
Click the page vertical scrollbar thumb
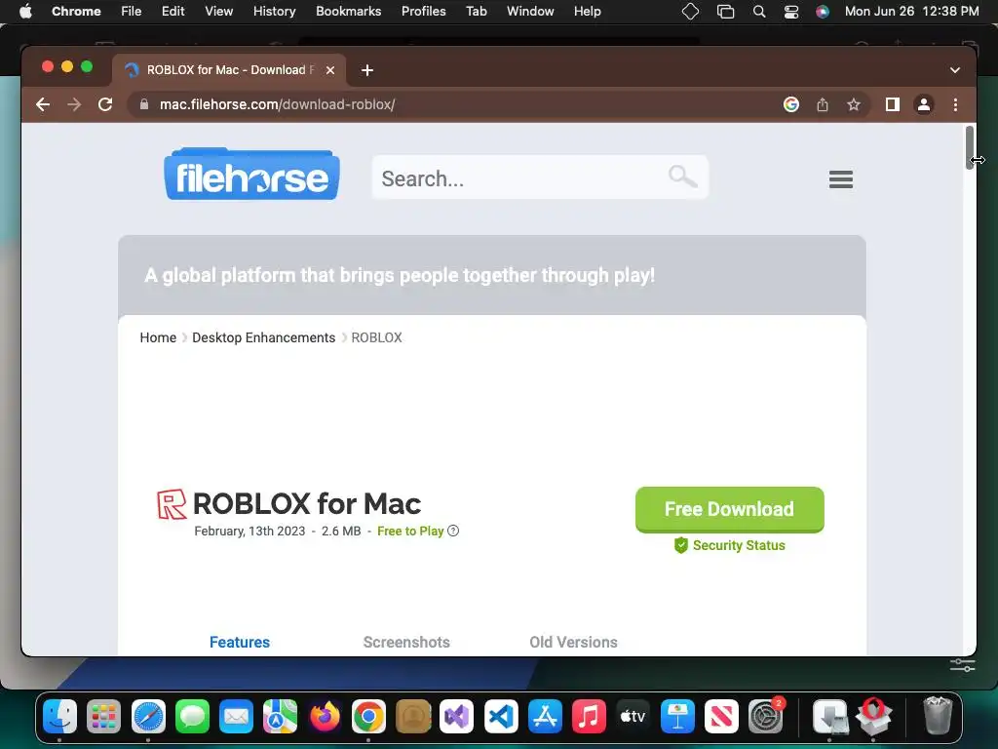click(970, 147)
